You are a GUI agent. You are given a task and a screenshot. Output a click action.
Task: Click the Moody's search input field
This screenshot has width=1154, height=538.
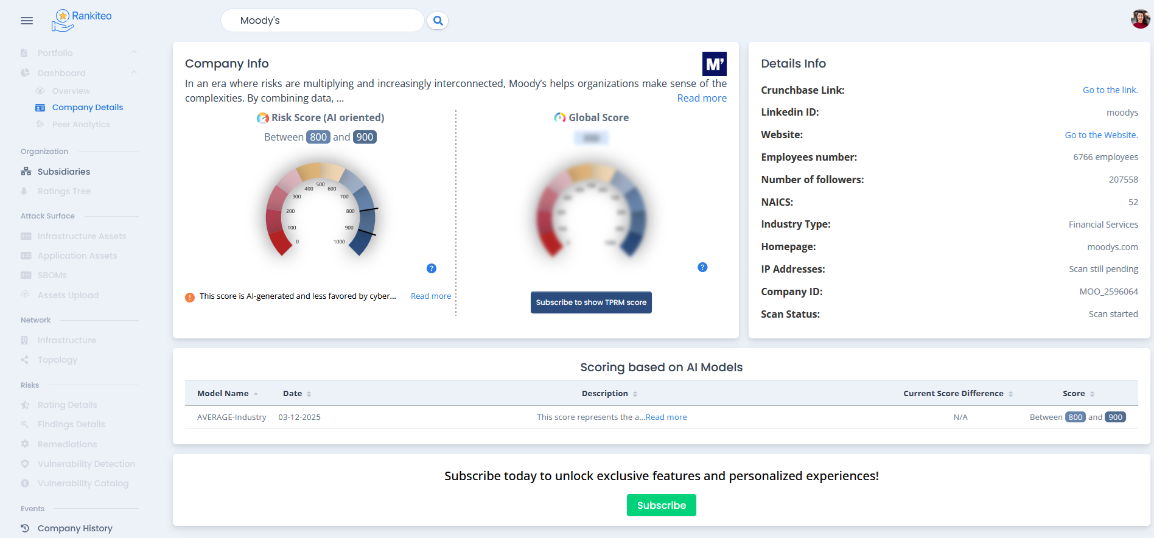point(323,21)
